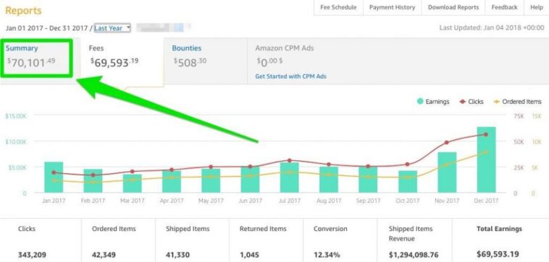This screenshot has height=262, width=549.
Task: Open the Fee Schedule page
Action: pyautogui.click(x=338, y=7)
